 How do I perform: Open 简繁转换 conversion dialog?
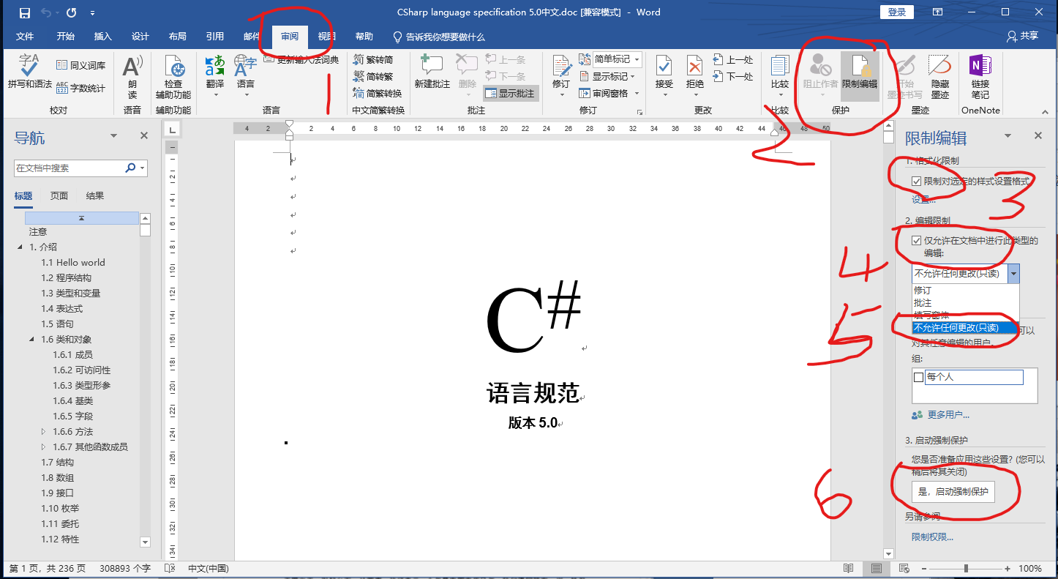378,93
